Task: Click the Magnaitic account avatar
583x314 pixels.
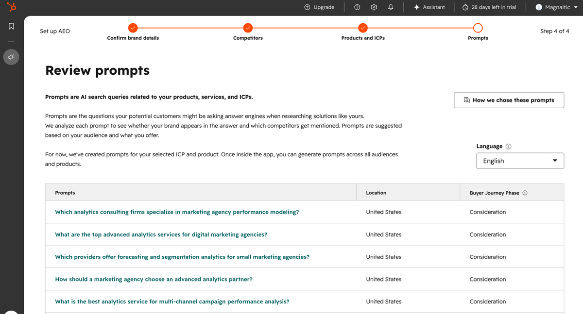Action: pyautogui.click(x=539, y=7)
